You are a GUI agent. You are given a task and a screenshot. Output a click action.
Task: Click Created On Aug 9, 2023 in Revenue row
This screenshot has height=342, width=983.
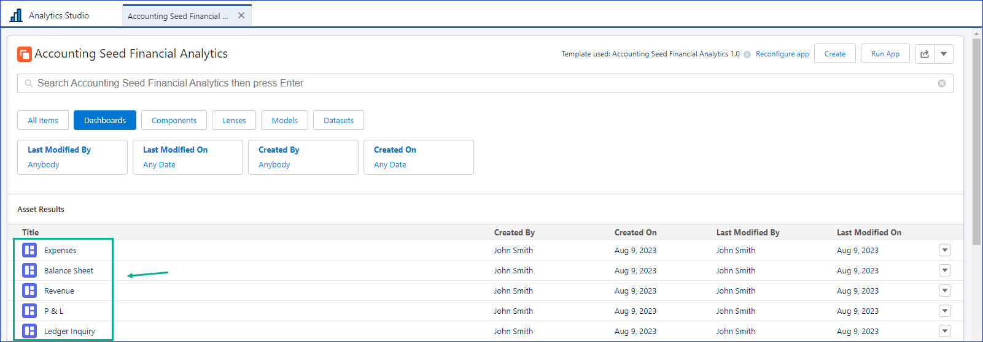pyautogui.click(x=635, y=291)
